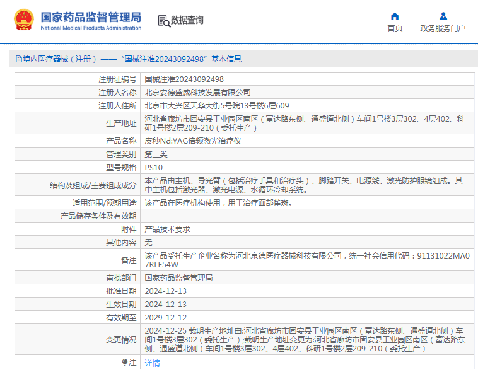
Task: Open 政务服务门户 link
Action: [443, 28]
